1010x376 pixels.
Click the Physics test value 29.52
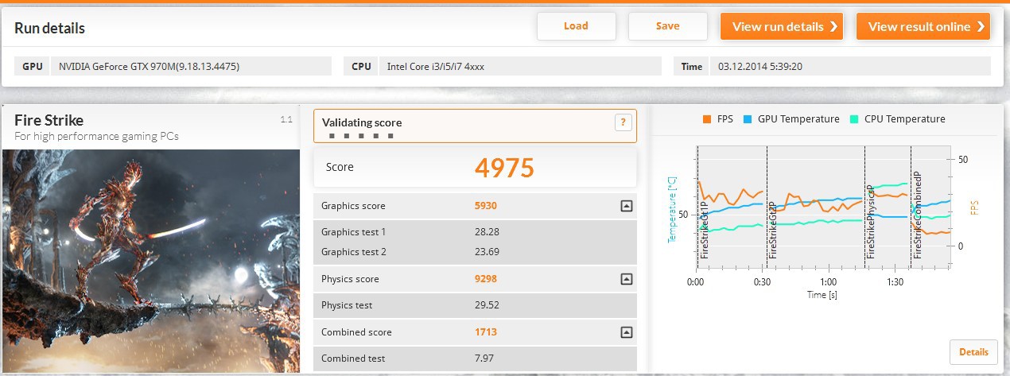487,305
